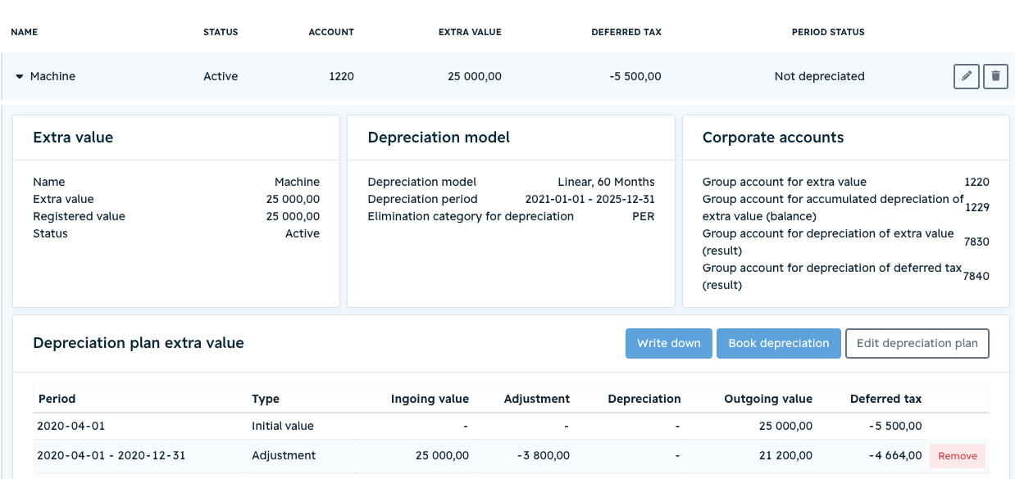The image size is (1015, 479).
Task: Click the 2020-04-01 Initial value period cell
Action: [x=71, y=426]
